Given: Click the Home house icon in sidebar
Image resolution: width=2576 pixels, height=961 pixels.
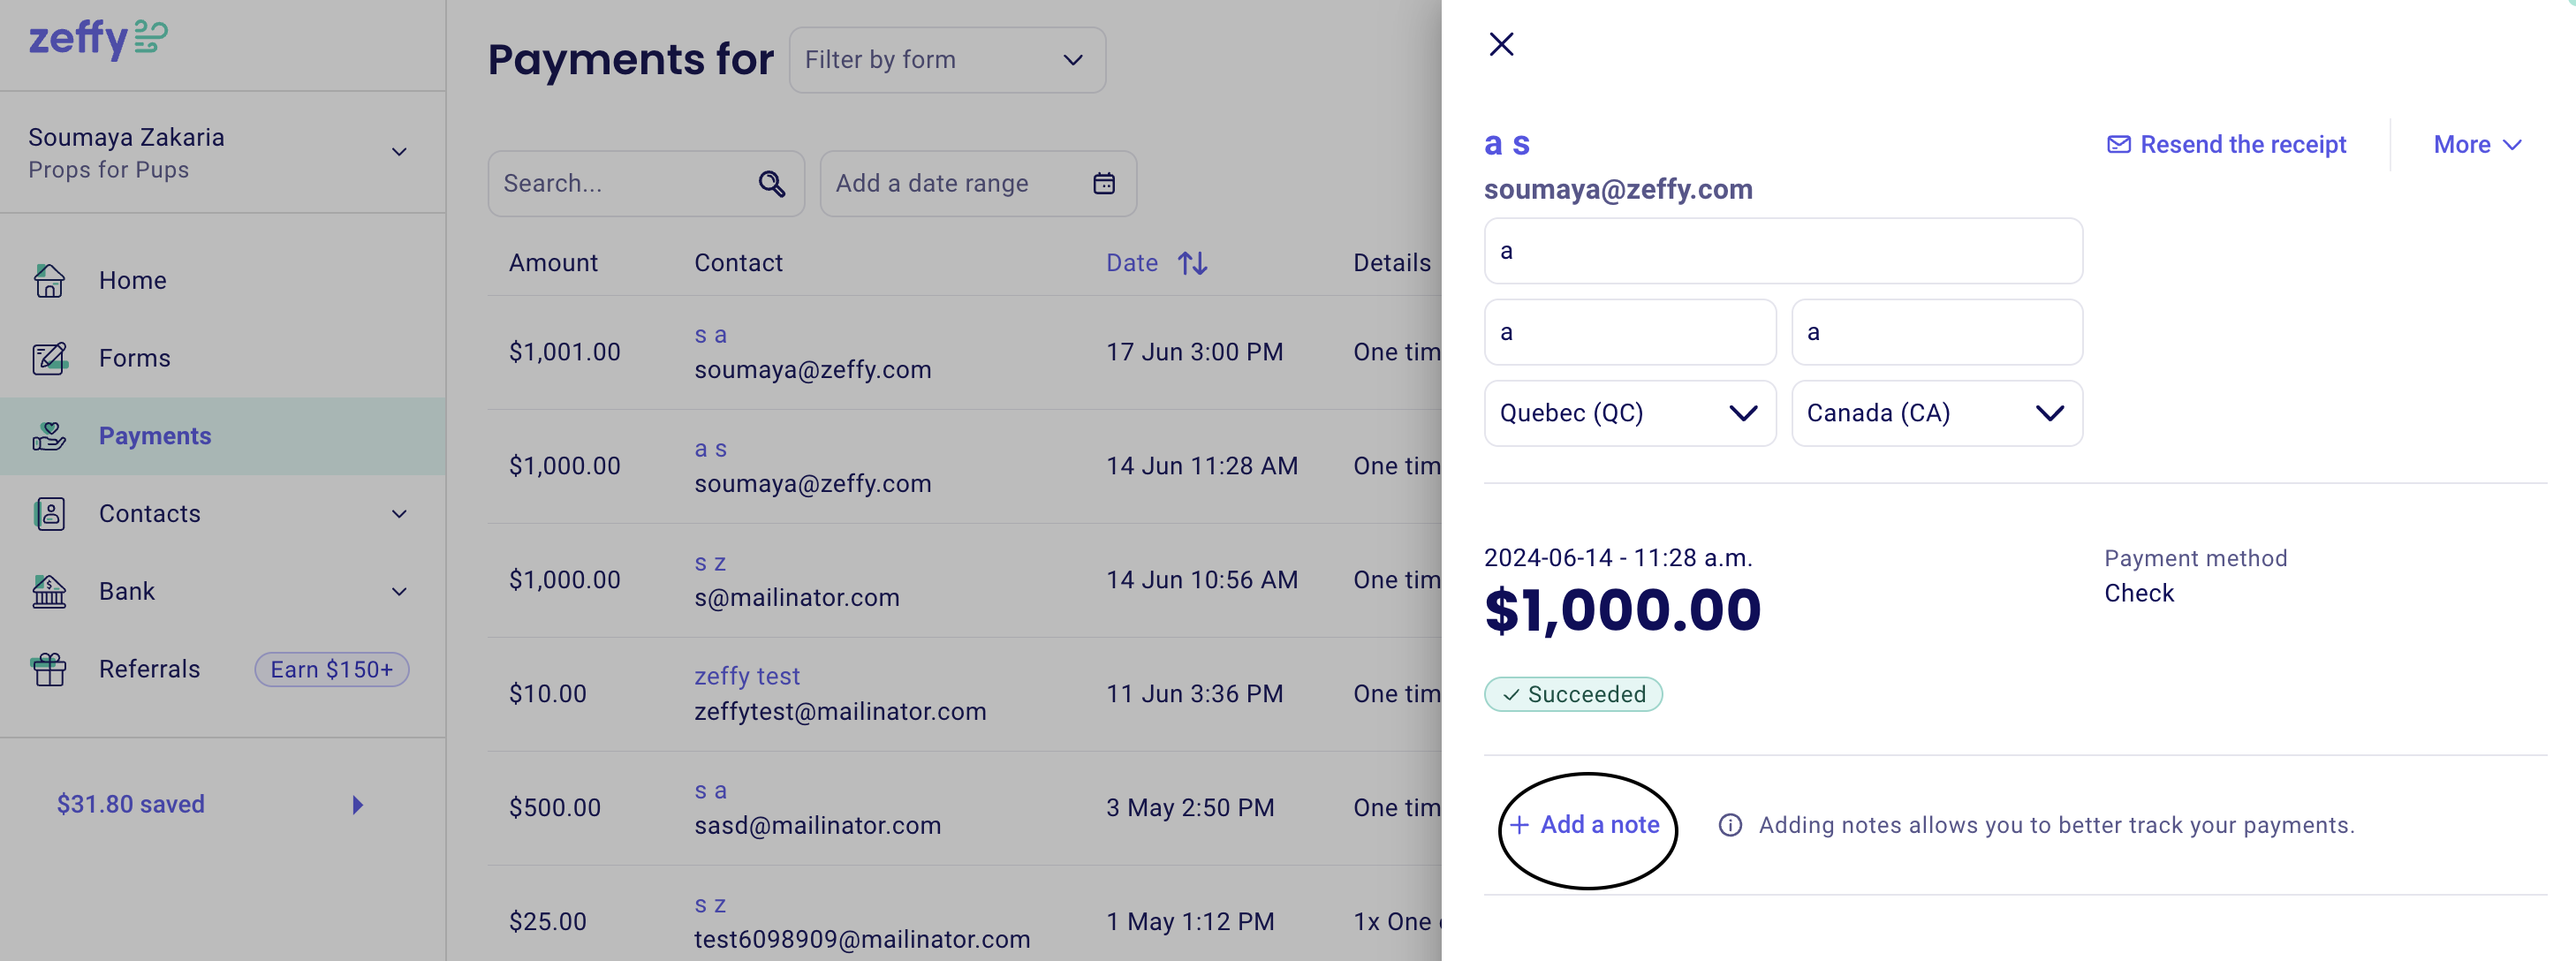Looking at the screenshot, I should (x=49, y=281).
